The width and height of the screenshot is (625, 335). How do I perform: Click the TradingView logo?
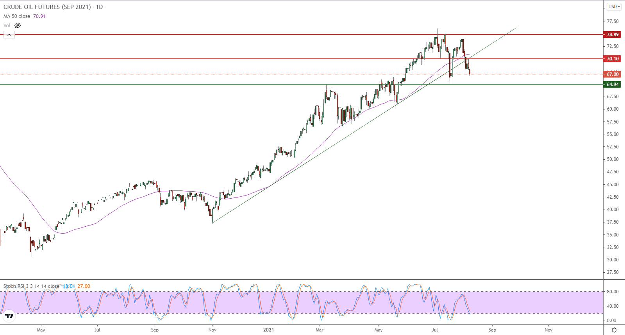9,316
